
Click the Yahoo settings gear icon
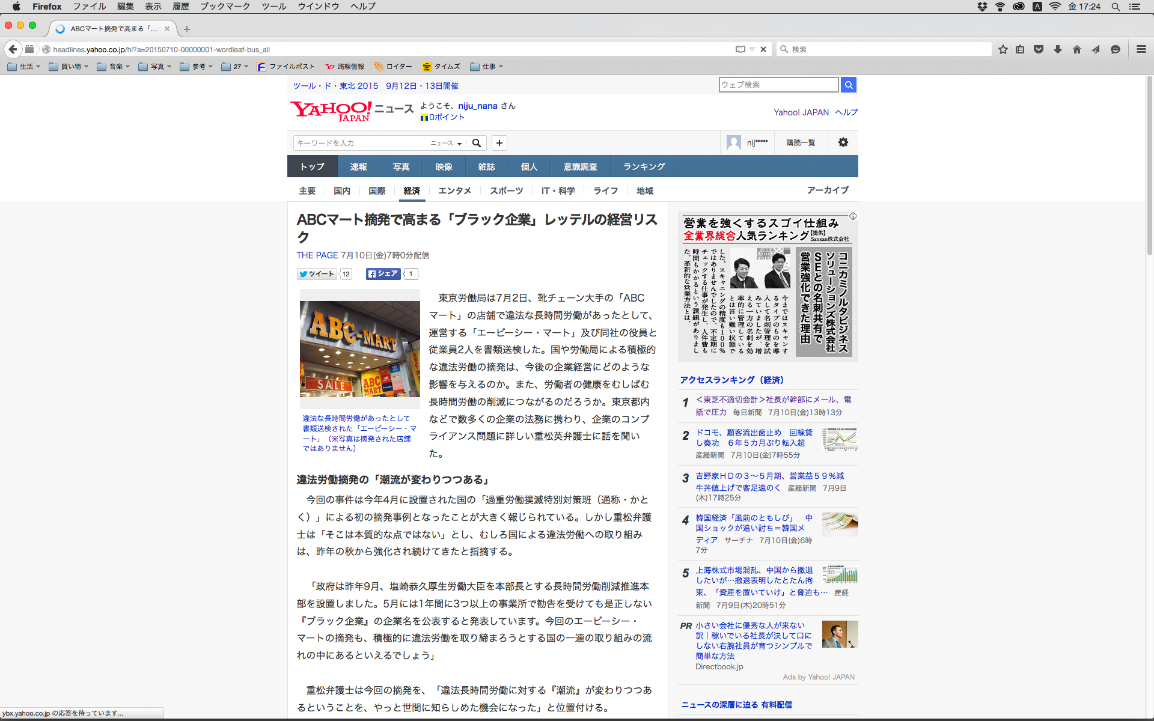843,142
